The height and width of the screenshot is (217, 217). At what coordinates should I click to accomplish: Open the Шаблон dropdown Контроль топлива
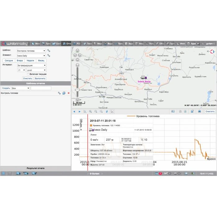(31, 51)
